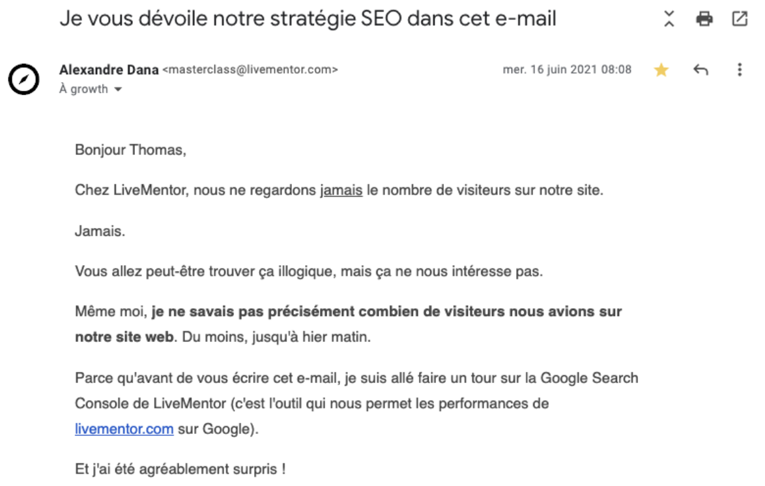Open the livementor.com link
The image size is (765, 486).
click(x=124, y=429)
